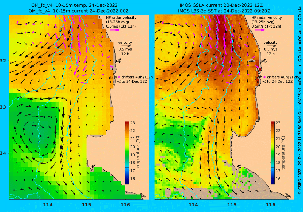Click 'to 24 Dec 12Z' legend in right map
This screenshot has width=303, height=212.
(280, 81)
